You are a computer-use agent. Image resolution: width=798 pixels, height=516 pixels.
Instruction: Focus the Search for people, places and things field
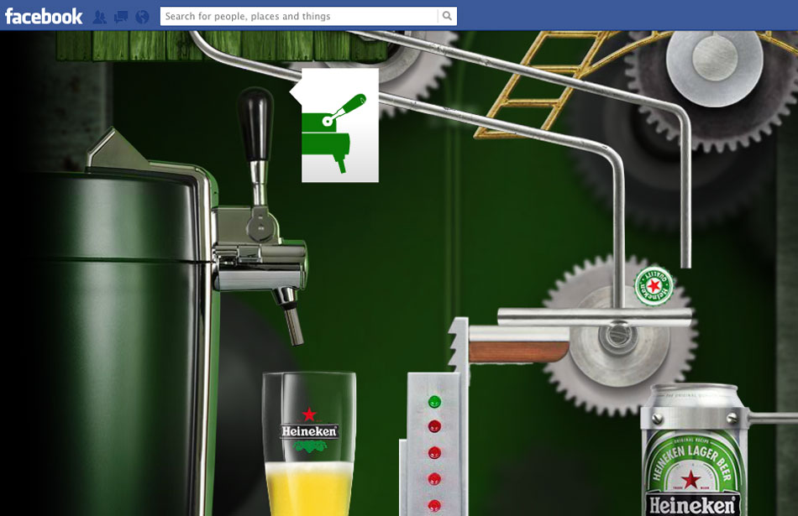tap(299, 16)
